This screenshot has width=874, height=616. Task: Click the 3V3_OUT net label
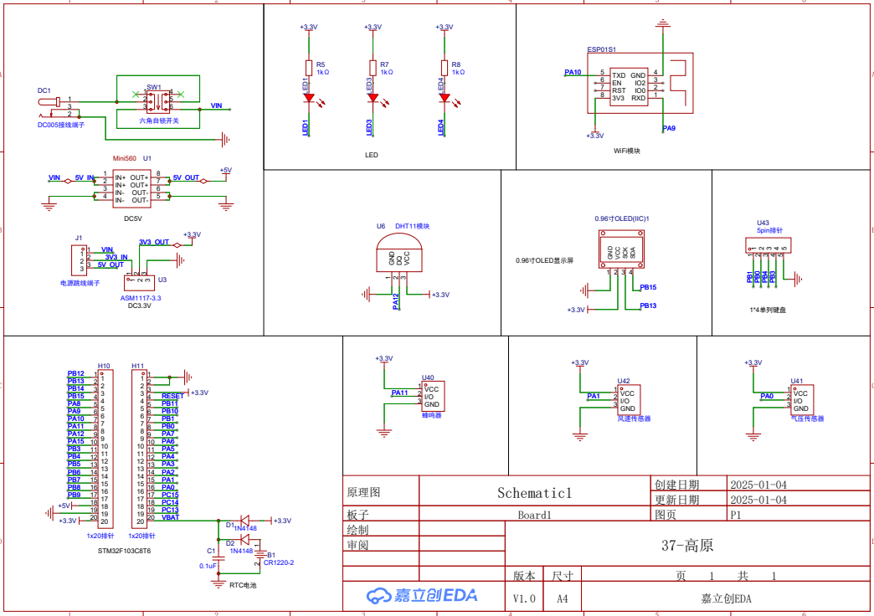(154, 242)
